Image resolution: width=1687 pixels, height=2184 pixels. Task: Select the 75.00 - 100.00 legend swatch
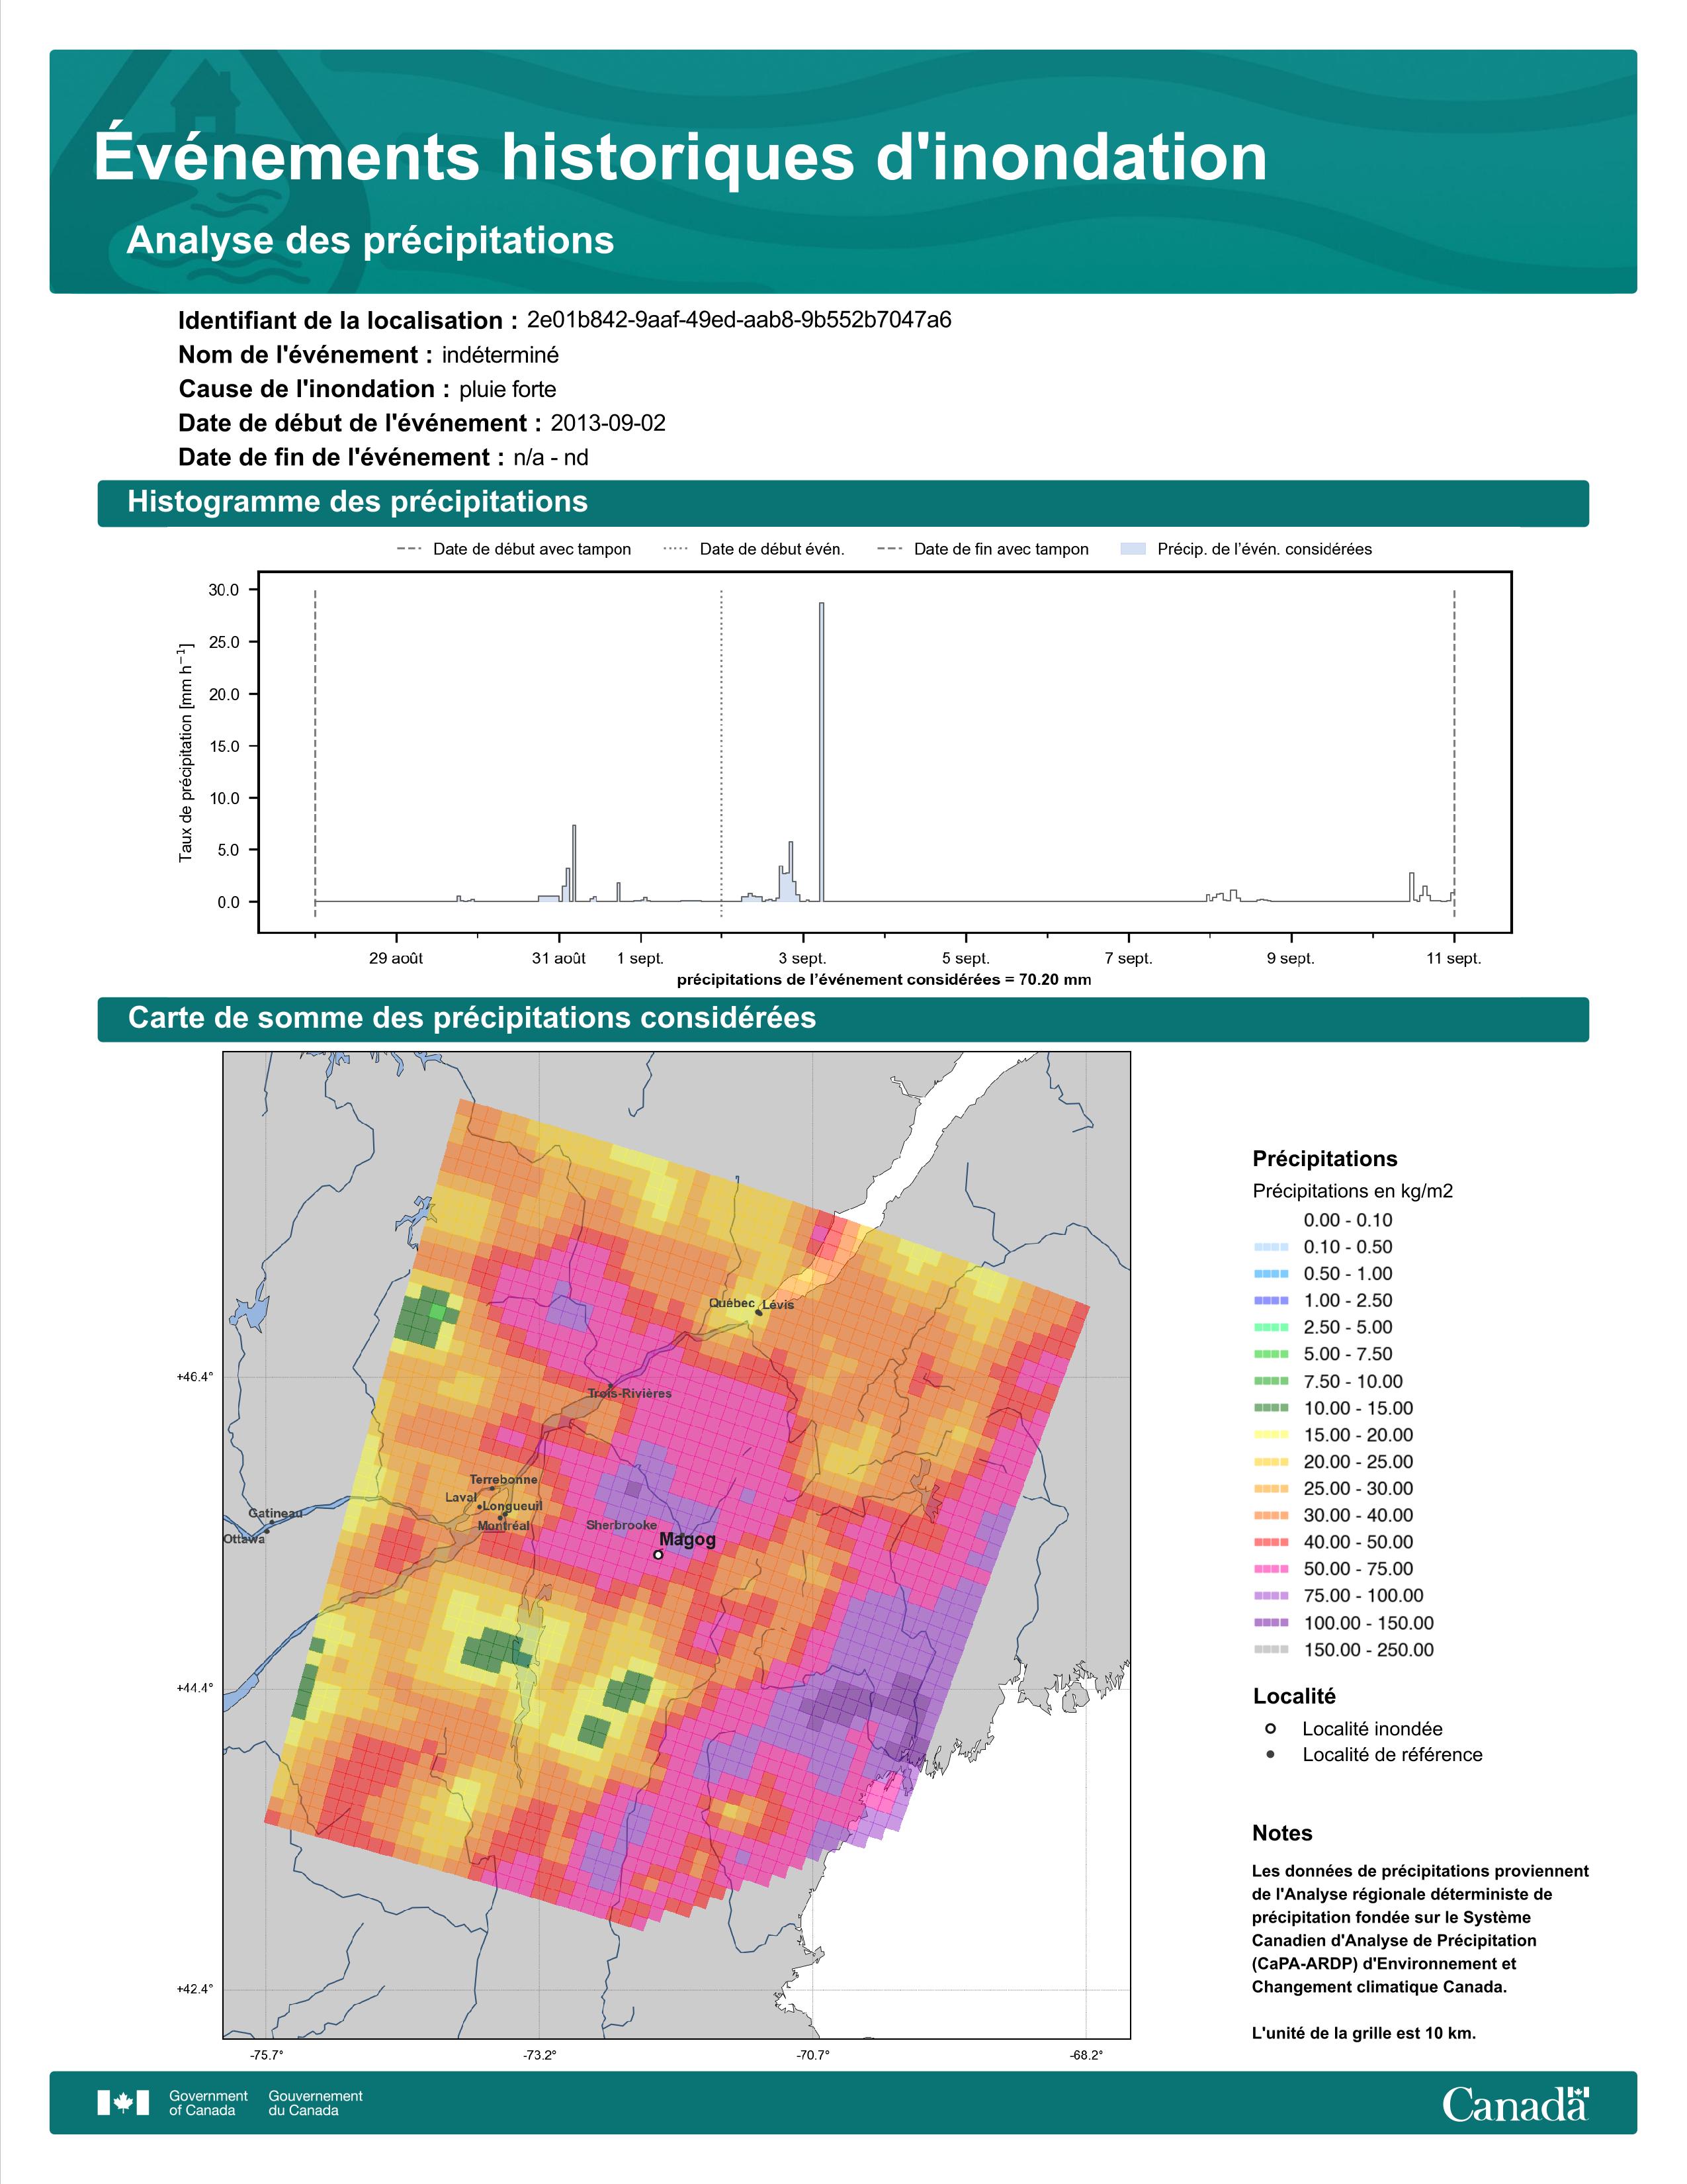[1270, 1596]
